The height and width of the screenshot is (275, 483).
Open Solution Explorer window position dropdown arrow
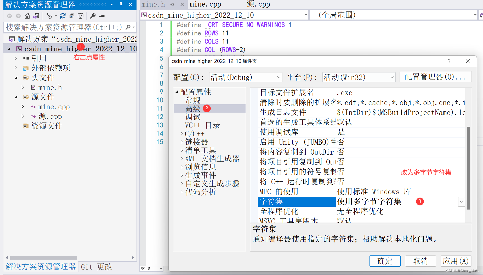[112, 4]
